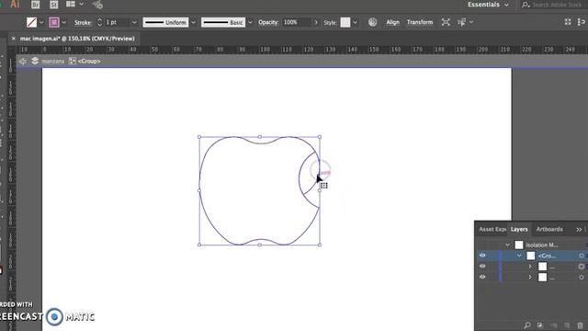
Task: Switch to the Artboards tab
Action: (x=549, y=229)
